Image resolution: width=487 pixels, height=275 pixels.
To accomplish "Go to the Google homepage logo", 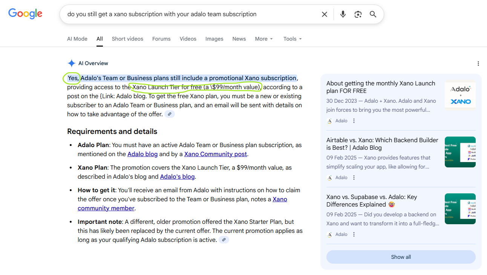I will 25,14.
